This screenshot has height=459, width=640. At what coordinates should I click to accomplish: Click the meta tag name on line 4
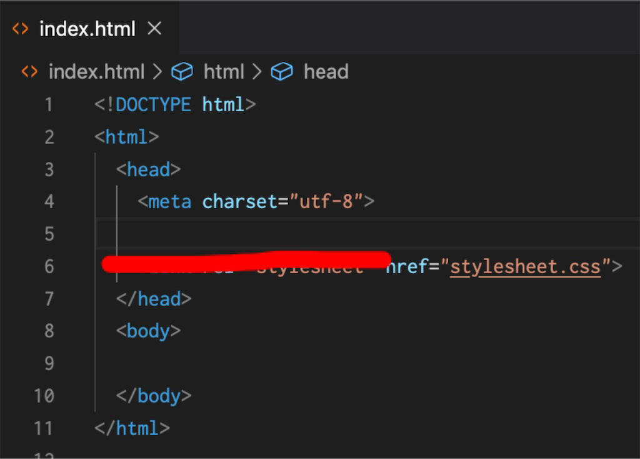[x=169, y=202]
